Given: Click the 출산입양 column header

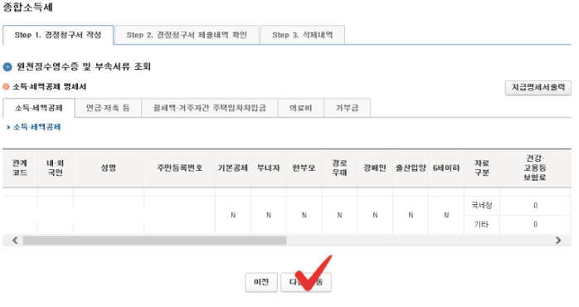Looking at the screenshot, I should click(x=411, y=168).
